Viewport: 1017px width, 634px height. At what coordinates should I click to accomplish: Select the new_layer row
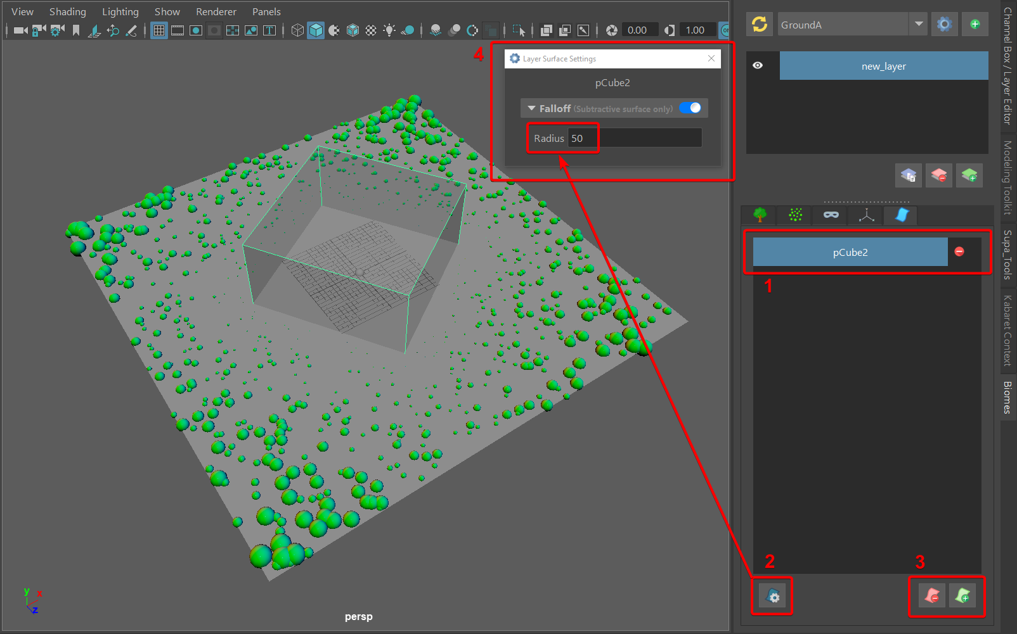point(884,66)
